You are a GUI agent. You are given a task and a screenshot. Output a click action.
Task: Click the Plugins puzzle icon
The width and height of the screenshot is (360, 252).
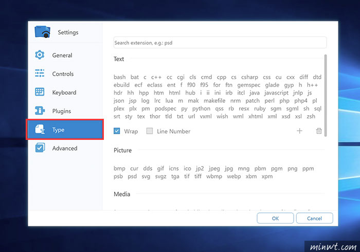click(x=40, y=111)
